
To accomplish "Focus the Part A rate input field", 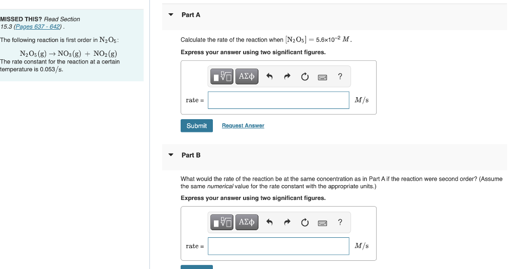I will 278,100.
